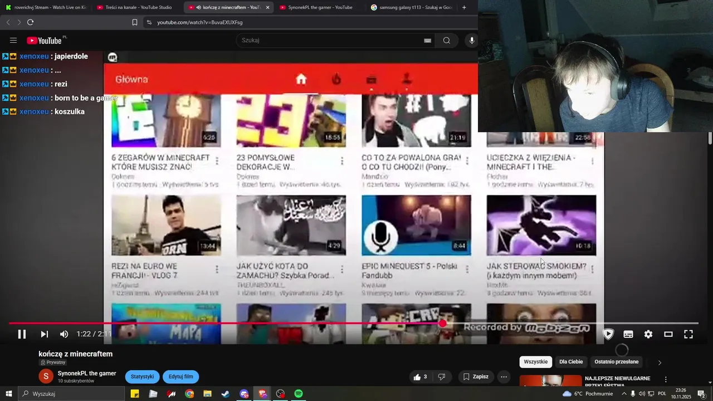Viewport: 713px width, 401px height.
Task: Open the weather widget 6°C Pochmurnie
Action: point(588,394)
